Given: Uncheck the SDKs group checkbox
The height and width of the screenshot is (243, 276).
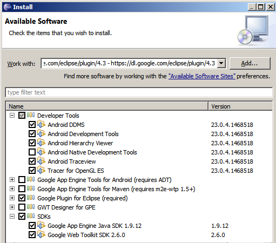Looking at the screenshot, I should 22,217.
